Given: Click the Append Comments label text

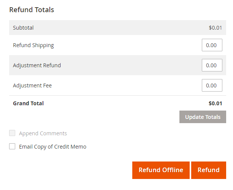Looking at the screenshot, I should pyautogui.click(x=43, y=133).
